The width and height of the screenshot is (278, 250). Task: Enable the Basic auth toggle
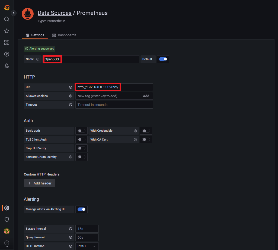82,131
